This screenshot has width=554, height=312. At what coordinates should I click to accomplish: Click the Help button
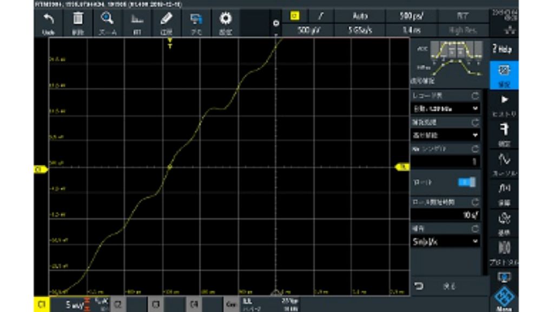pos(504,49)
